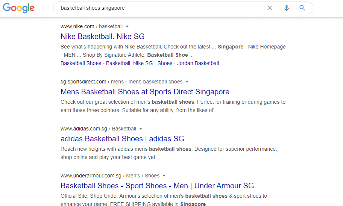Click snippet 'See what's happening with Nike Basketball'

click(173, 51)
